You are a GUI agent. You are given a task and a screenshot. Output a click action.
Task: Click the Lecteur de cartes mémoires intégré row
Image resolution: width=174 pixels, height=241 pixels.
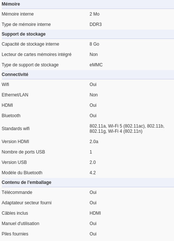pos(88,55)
